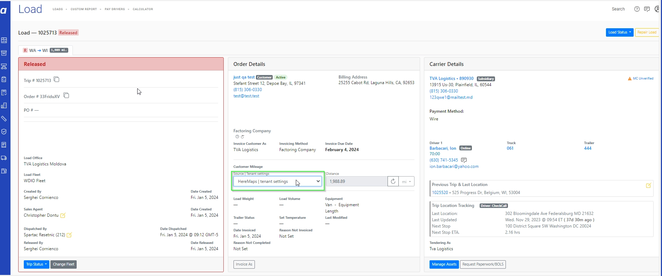Click the Driver: CheckCall badge
The image size is (662, 276).
click(494, 206)
